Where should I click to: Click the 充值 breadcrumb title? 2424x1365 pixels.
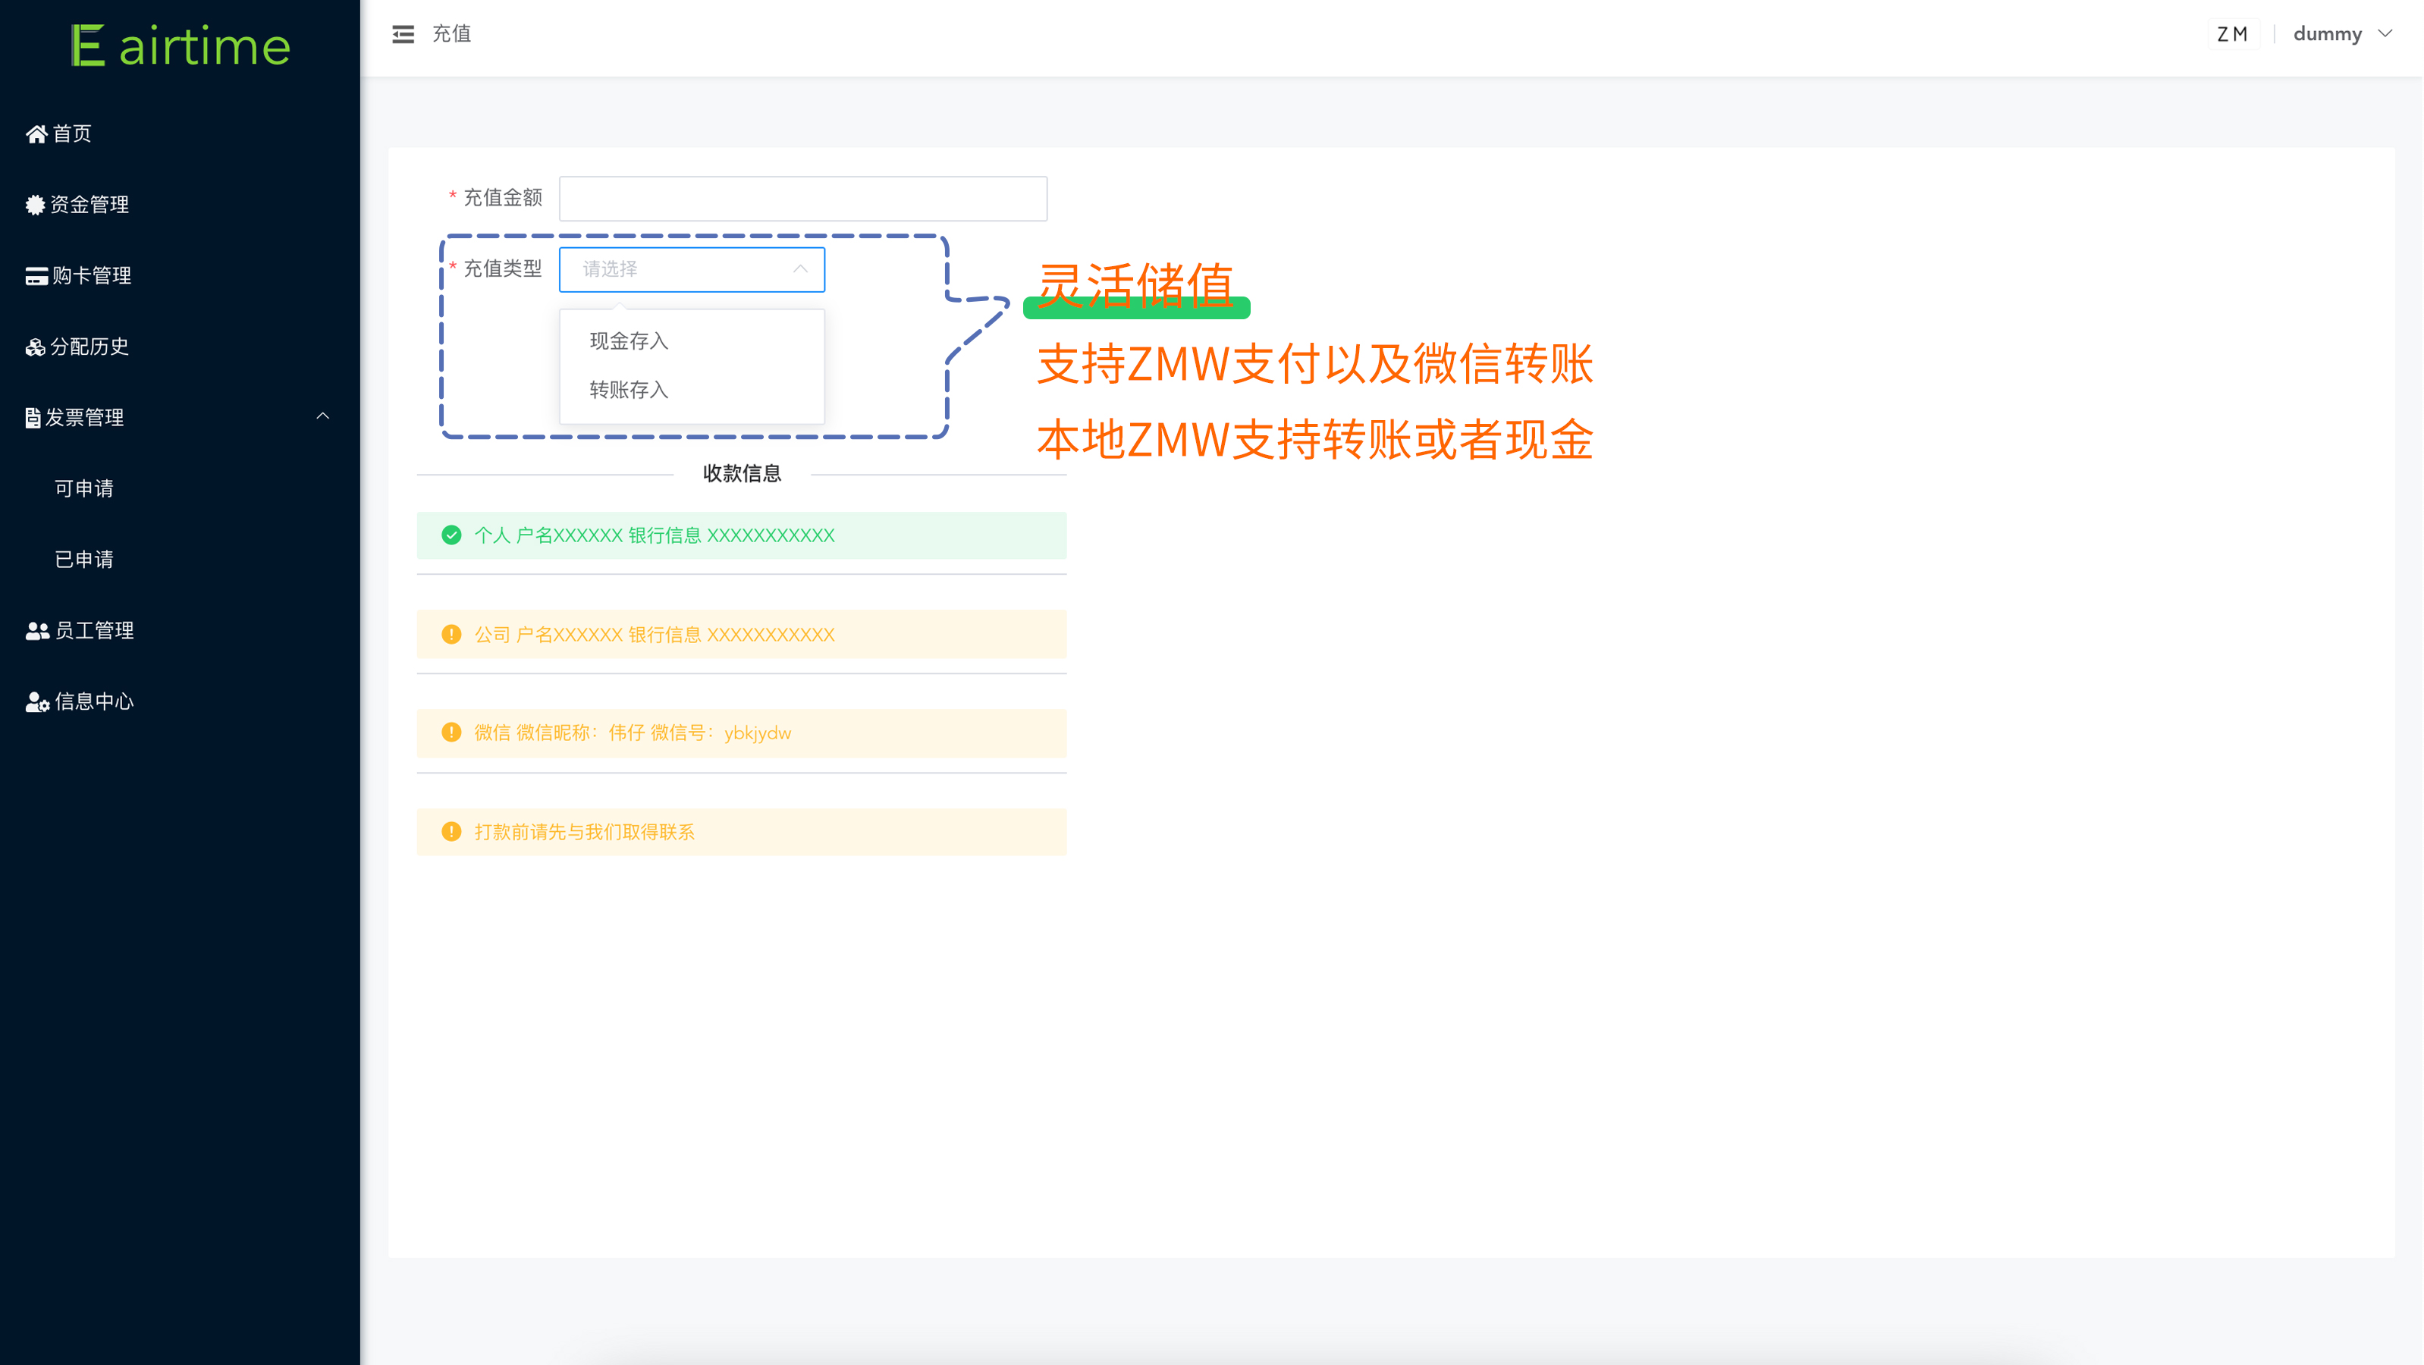tap(452, 34)
